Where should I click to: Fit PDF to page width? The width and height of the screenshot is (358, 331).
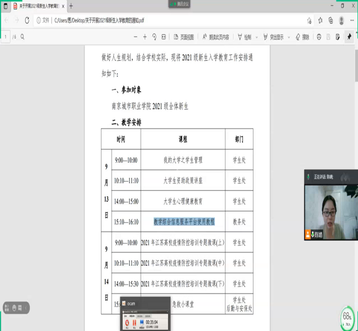click(164, 37)
